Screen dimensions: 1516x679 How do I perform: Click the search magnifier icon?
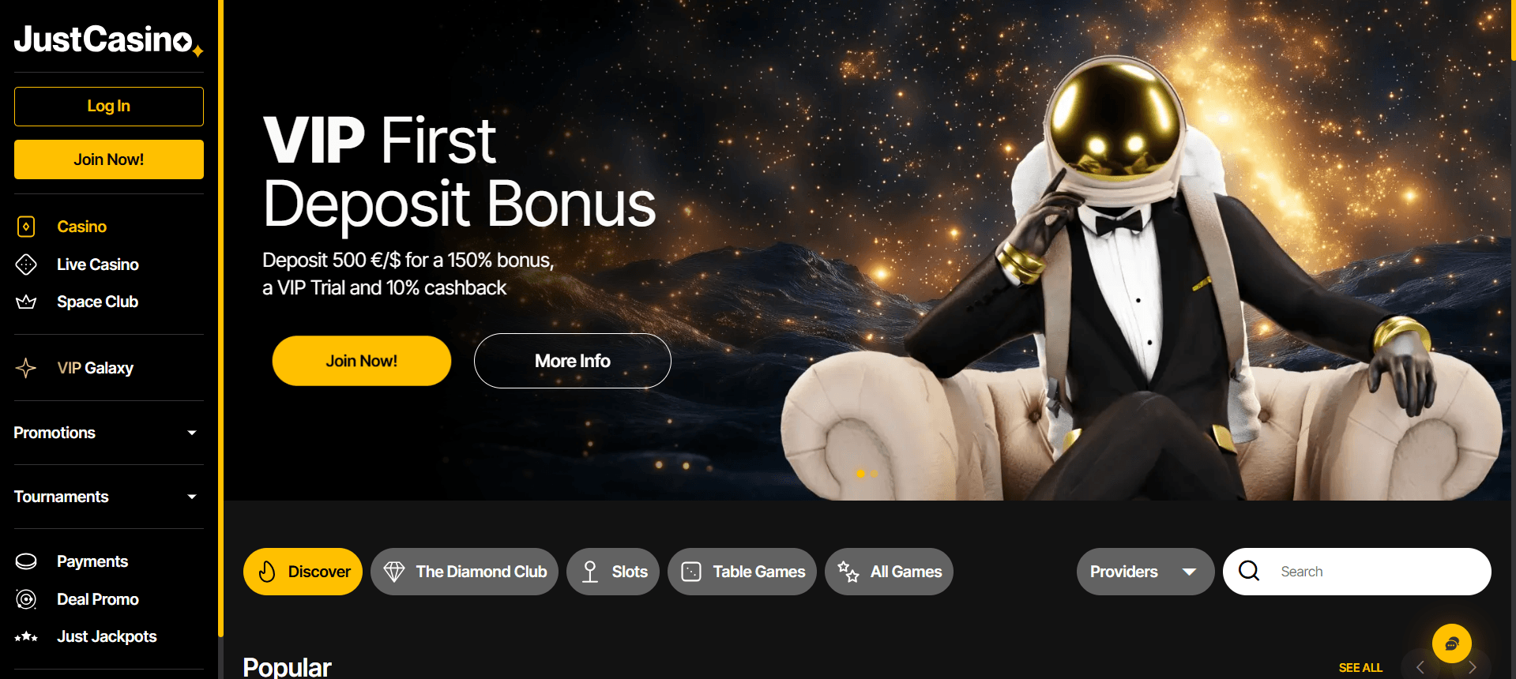point(1249,571)
